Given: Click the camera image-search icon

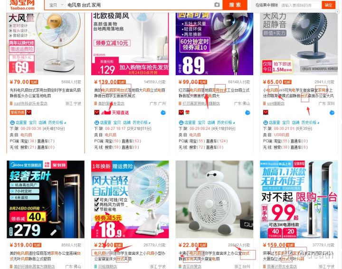Looking at the screenshot, I should 217,5.
